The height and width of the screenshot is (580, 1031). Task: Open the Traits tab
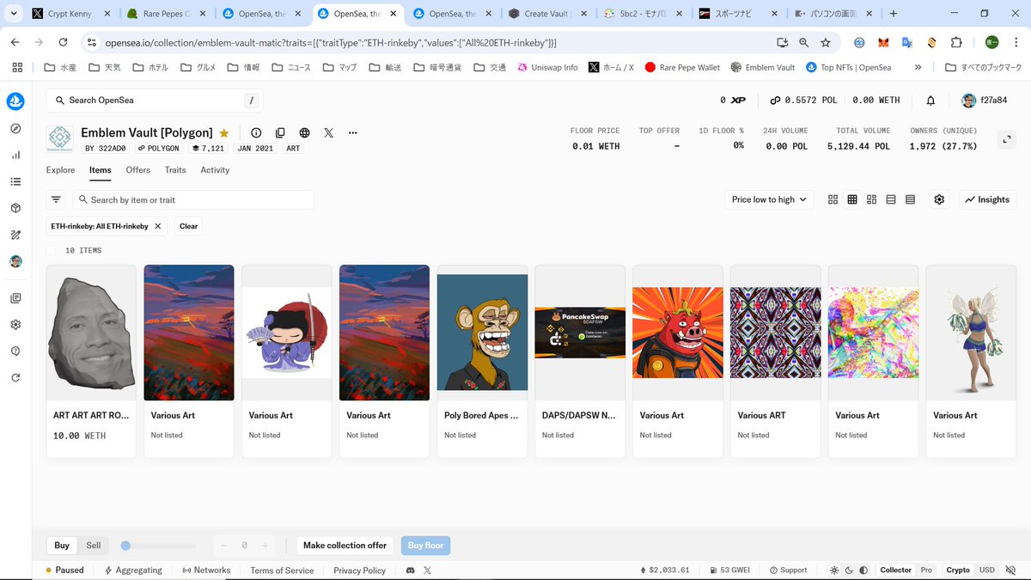pyautogui.click(x=175, y=170)
